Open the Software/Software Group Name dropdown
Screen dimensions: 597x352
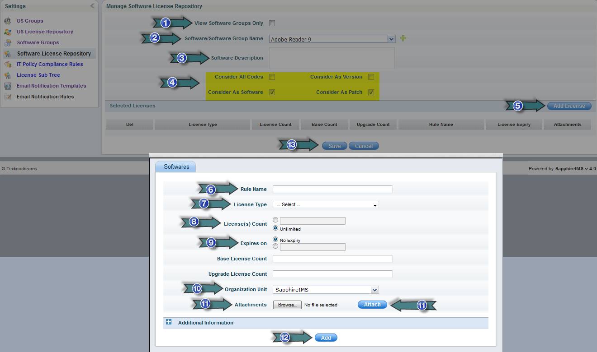click(x=391, y=39)
